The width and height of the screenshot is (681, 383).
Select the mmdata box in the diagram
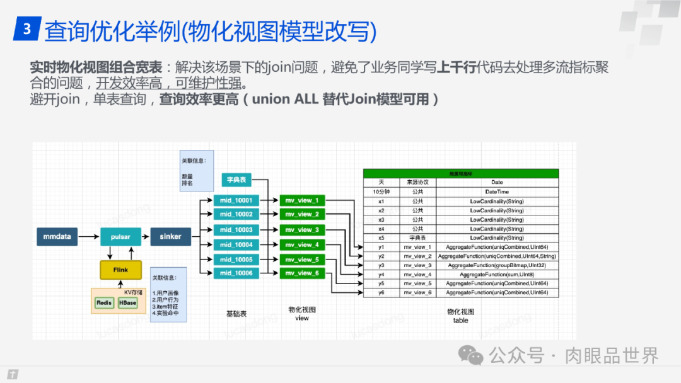pyautogui.click(x=57, y=236)
